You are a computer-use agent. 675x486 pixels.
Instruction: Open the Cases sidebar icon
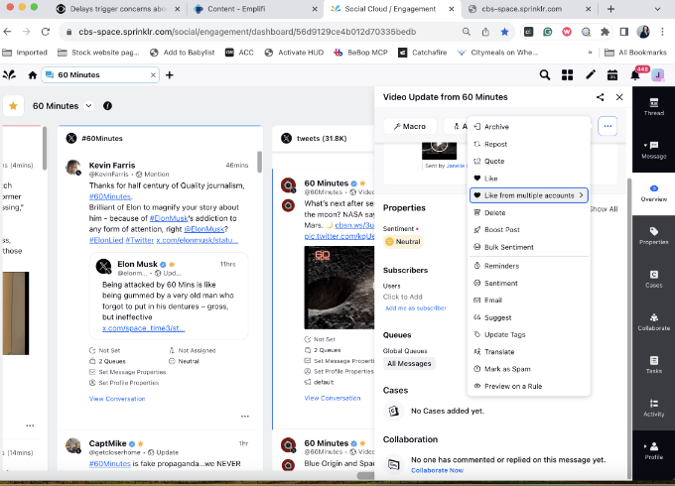pos(654,279)
